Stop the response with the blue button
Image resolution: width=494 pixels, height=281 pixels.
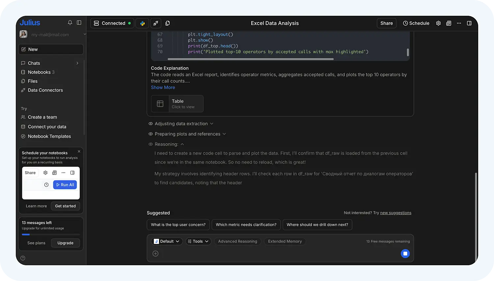[405, 253]
